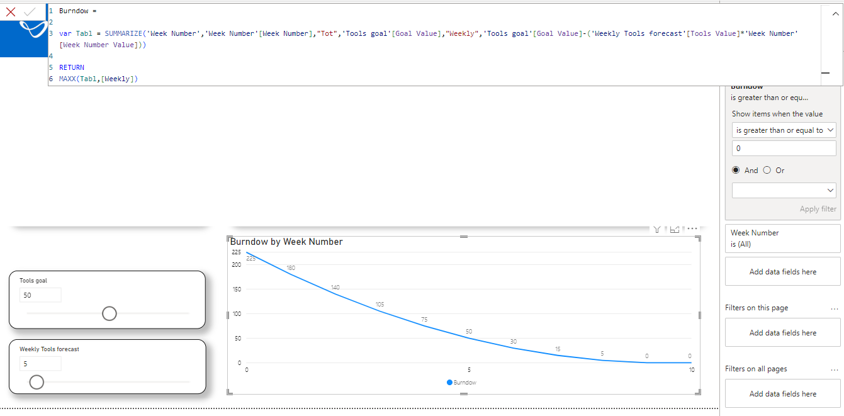Click the Weekly Tools forecast slicer title
Viewport: 844px width, 416px height.
[49, 349]
